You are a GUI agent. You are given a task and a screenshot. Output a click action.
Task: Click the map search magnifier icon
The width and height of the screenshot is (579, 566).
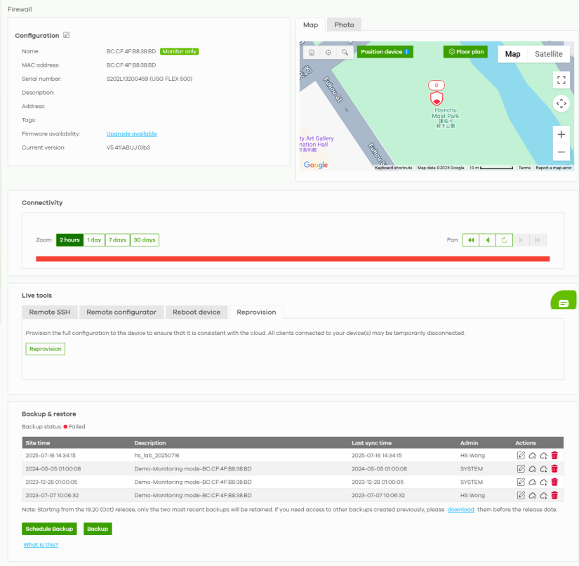click(344, 53)
